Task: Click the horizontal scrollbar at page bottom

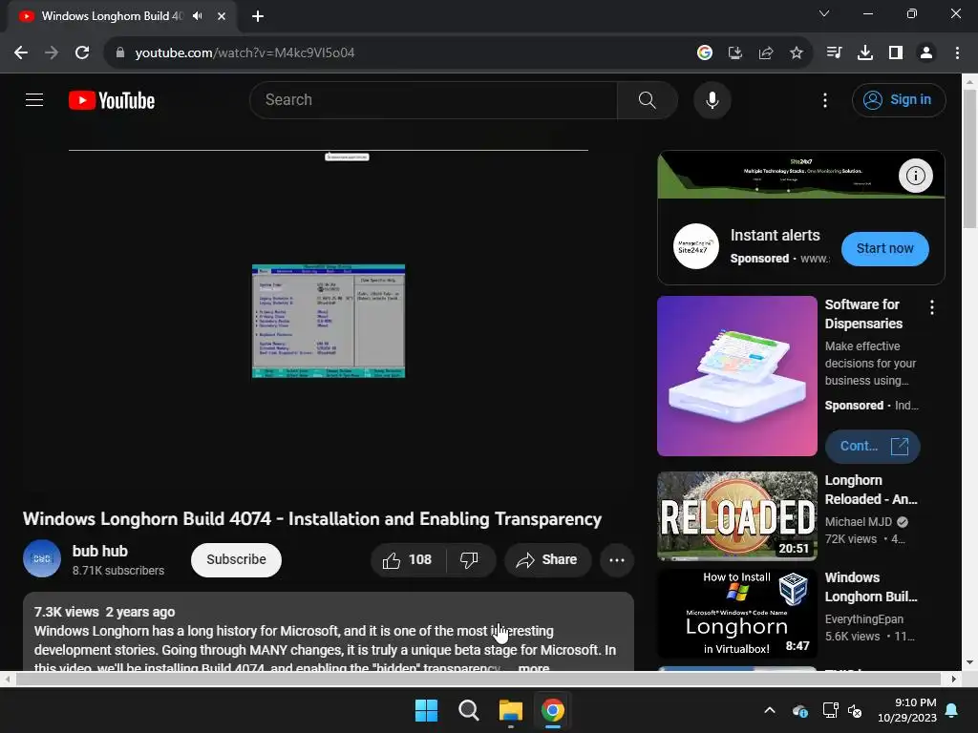Action: [478, 679]
